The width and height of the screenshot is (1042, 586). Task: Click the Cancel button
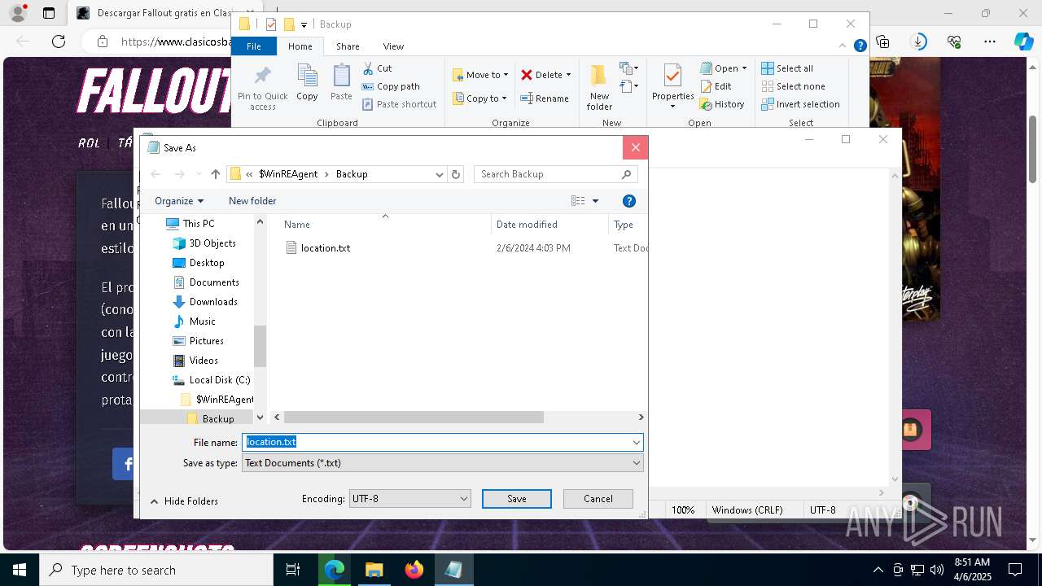click(598, 499)
